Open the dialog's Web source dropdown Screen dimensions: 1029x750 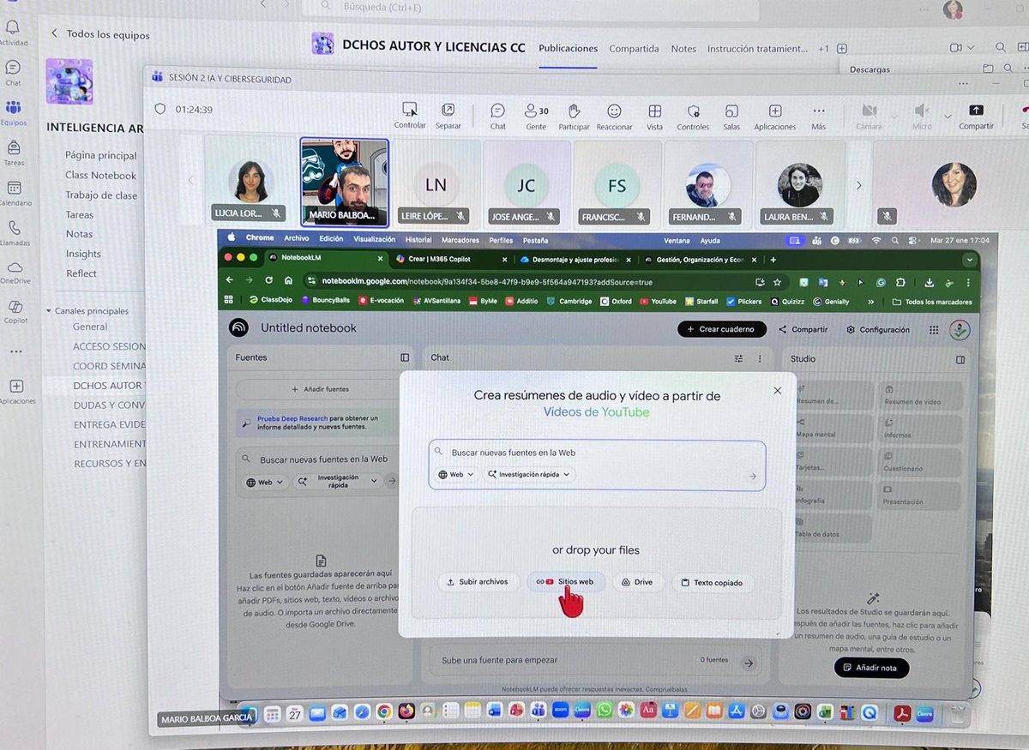point(456,474)
